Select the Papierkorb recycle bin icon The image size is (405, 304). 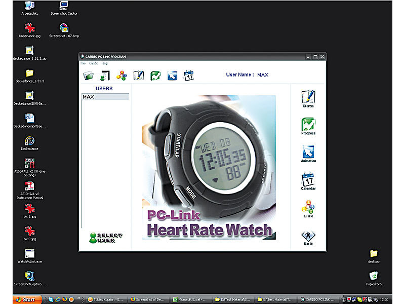374,279
